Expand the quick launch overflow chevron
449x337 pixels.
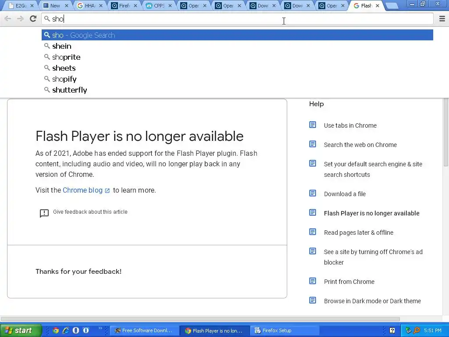[x=100, y=328]
